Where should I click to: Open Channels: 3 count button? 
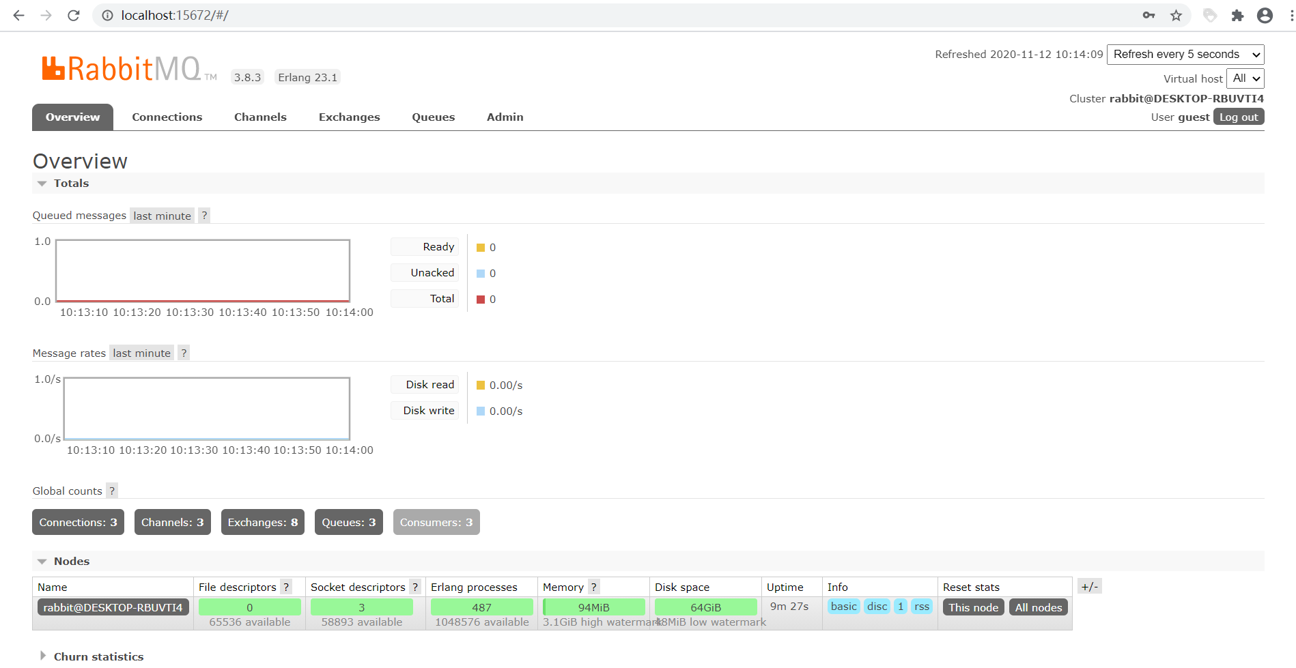tap(173, 522)
